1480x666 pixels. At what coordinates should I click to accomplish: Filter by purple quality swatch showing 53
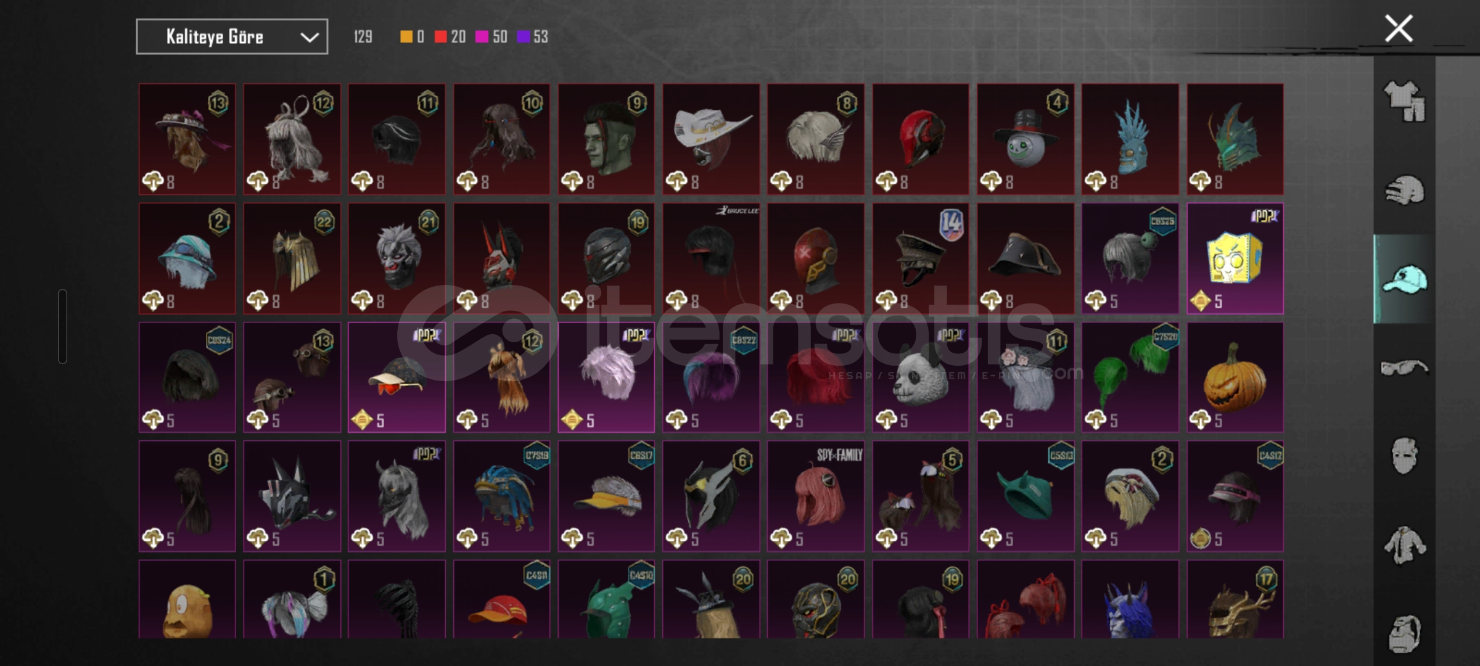pos(532,37)
